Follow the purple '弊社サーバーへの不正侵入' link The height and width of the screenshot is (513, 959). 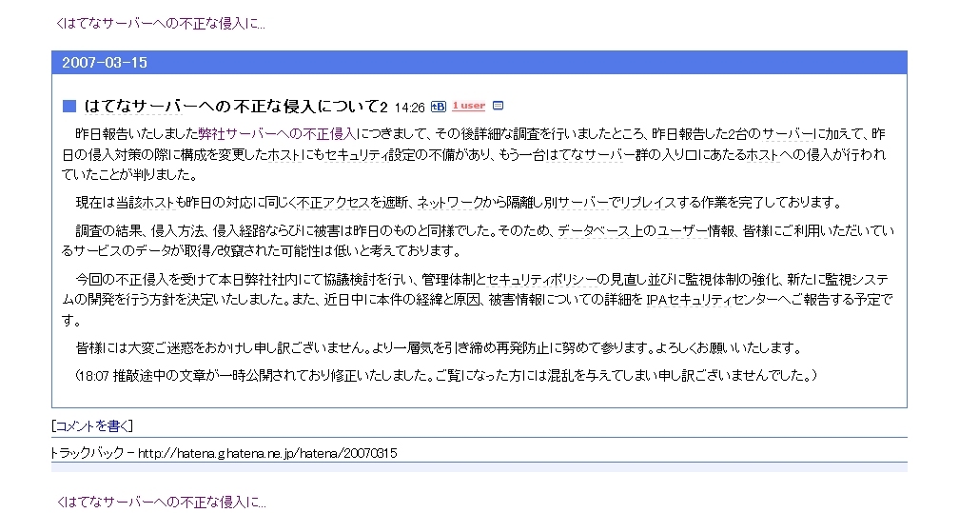[x=278, y=133]
